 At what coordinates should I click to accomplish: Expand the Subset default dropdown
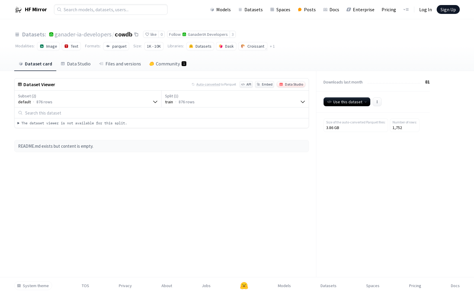[88, 99]
